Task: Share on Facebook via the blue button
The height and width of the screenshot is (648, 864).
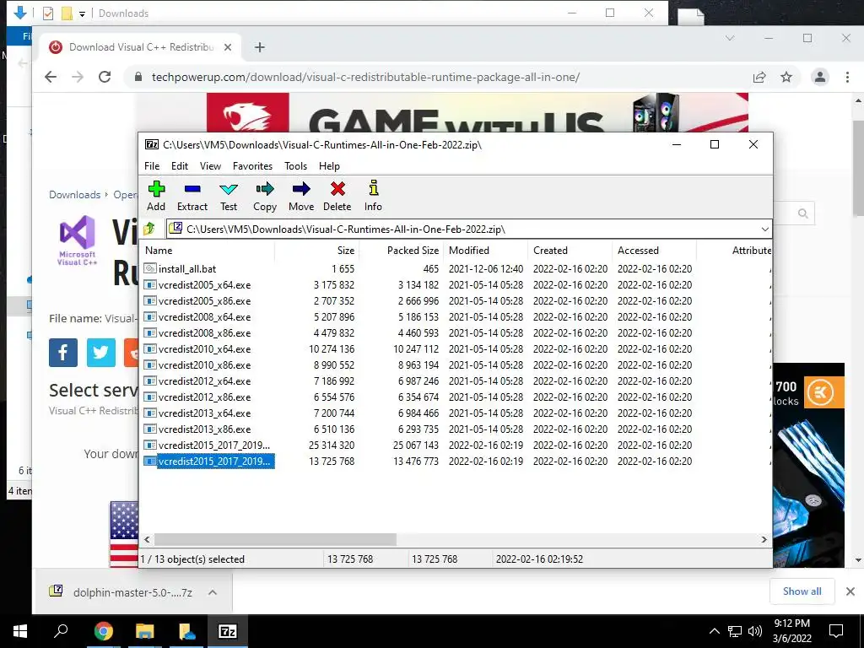Action: (x=62, y=352)
